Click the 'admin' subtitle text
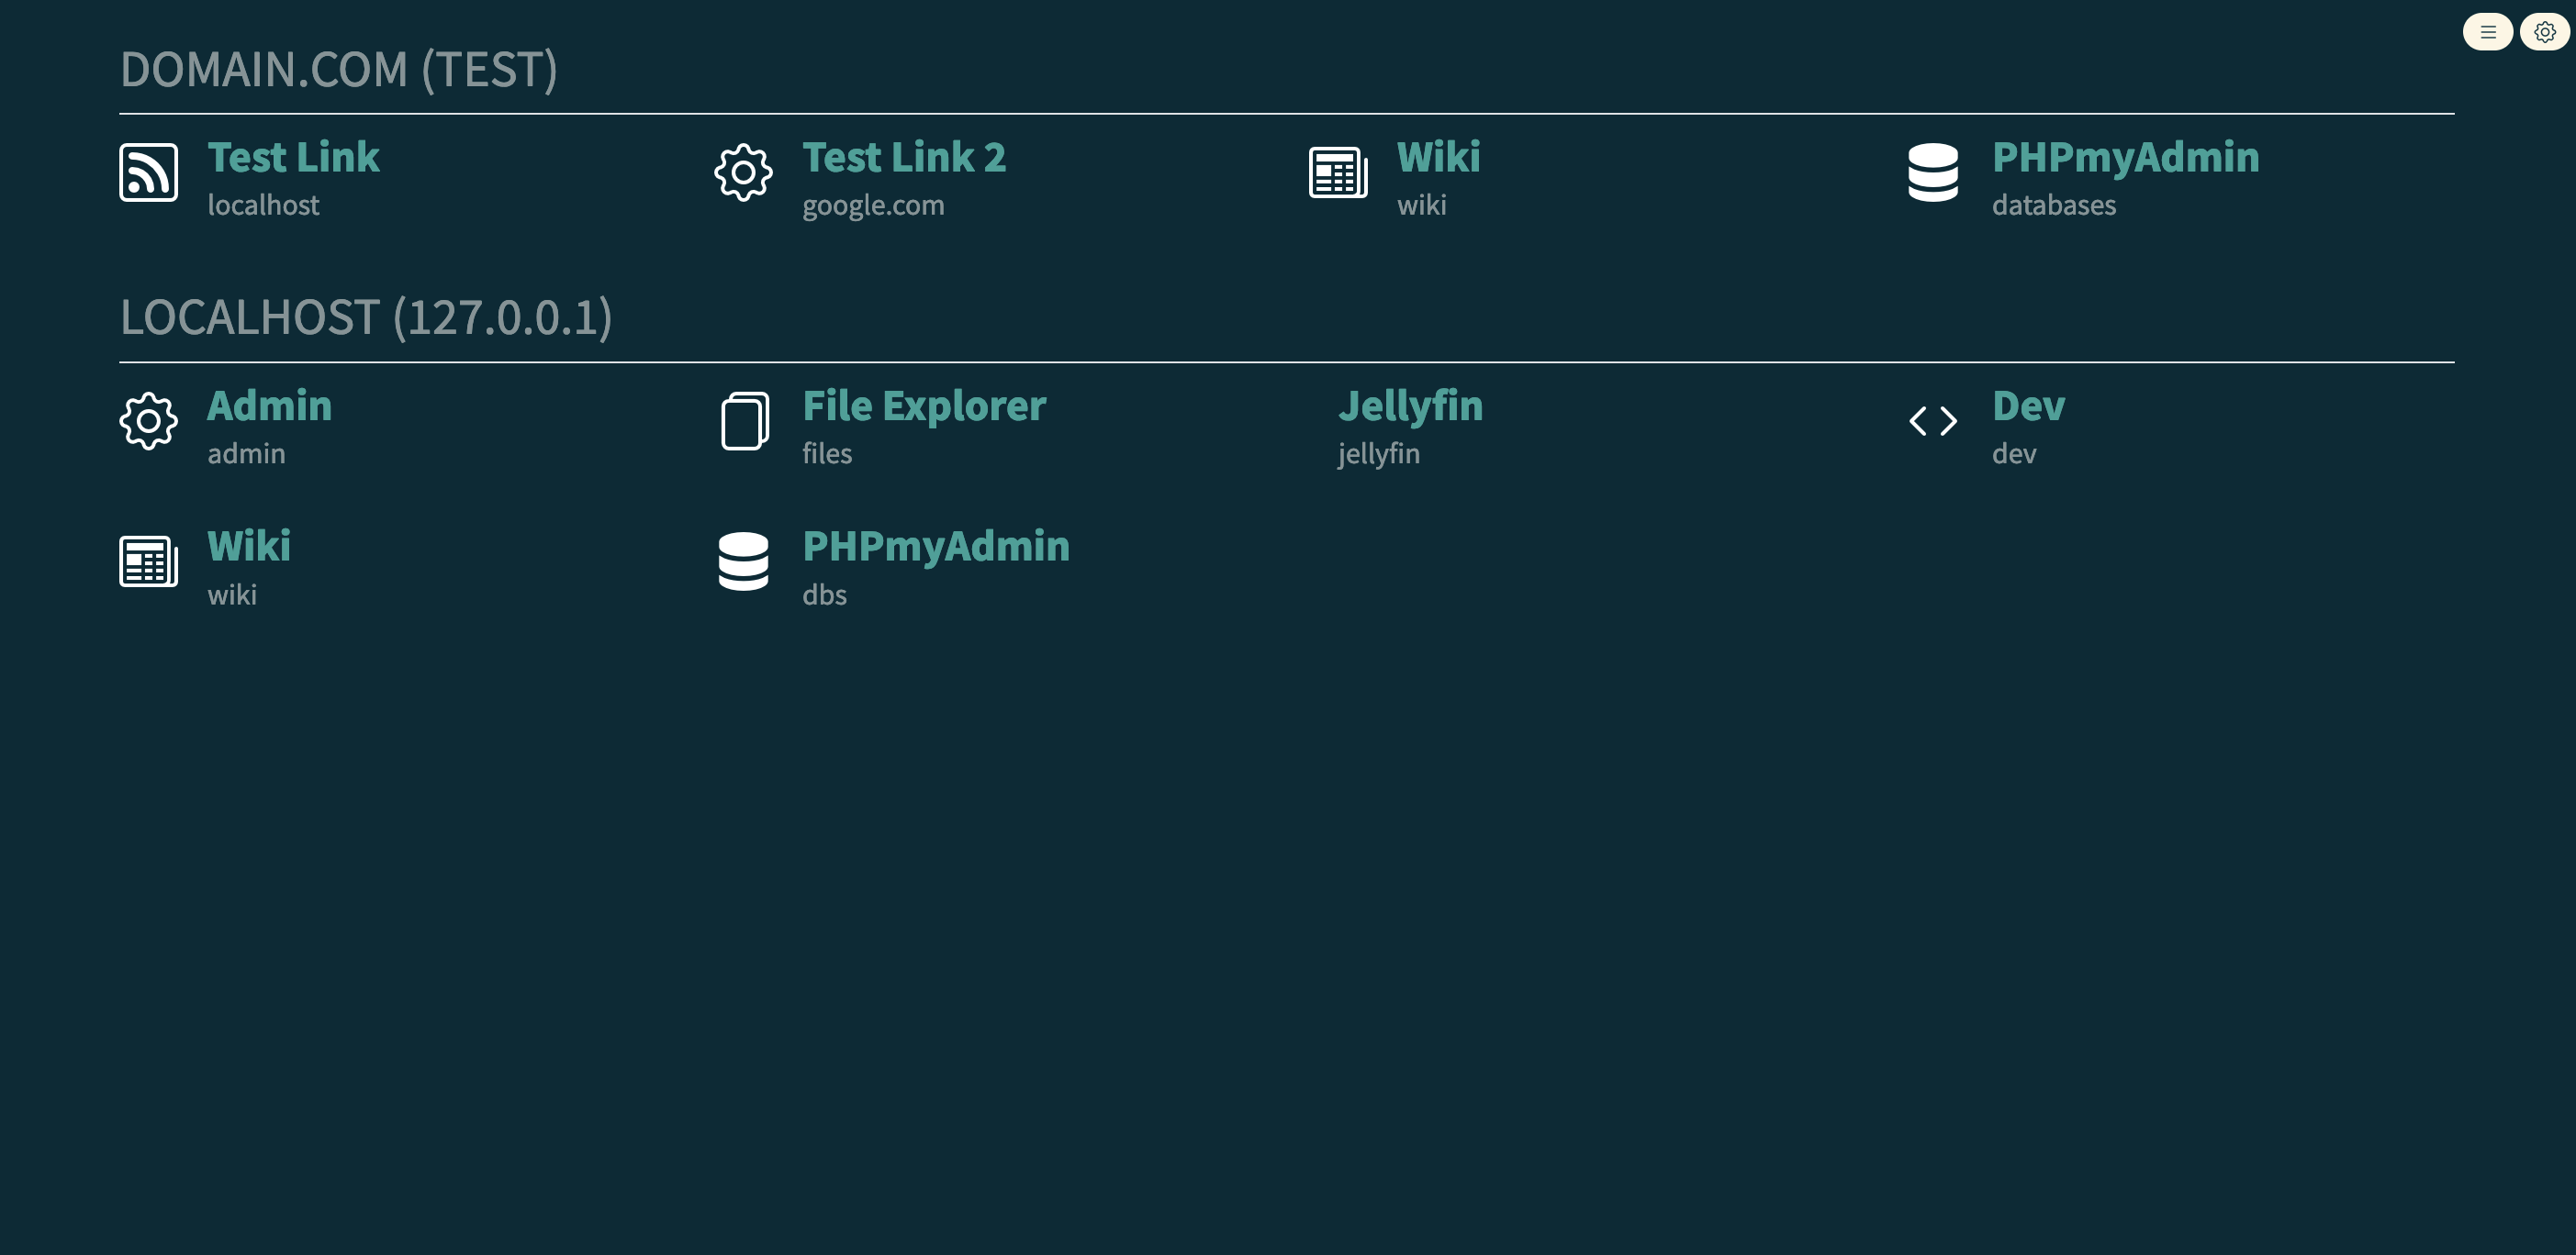 coord(246,453)
